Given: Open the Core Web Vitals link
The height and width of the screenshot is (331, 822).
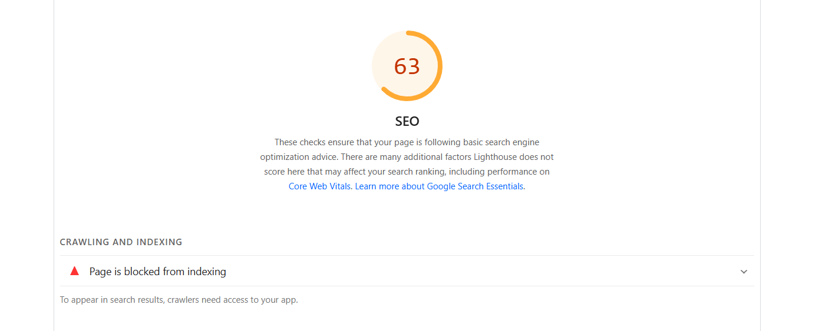Looking at the screenshot, I should pyautogui.click(x=320, y=186).
